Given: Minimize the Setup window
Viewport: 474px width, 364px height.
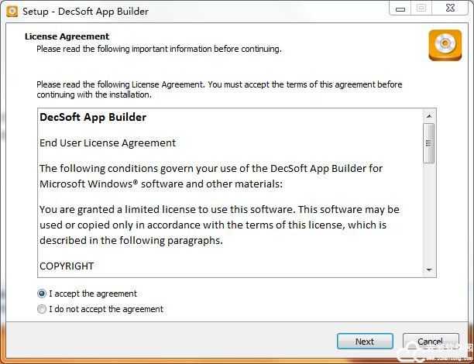Looking at the screenshot, I should (400, 9).
